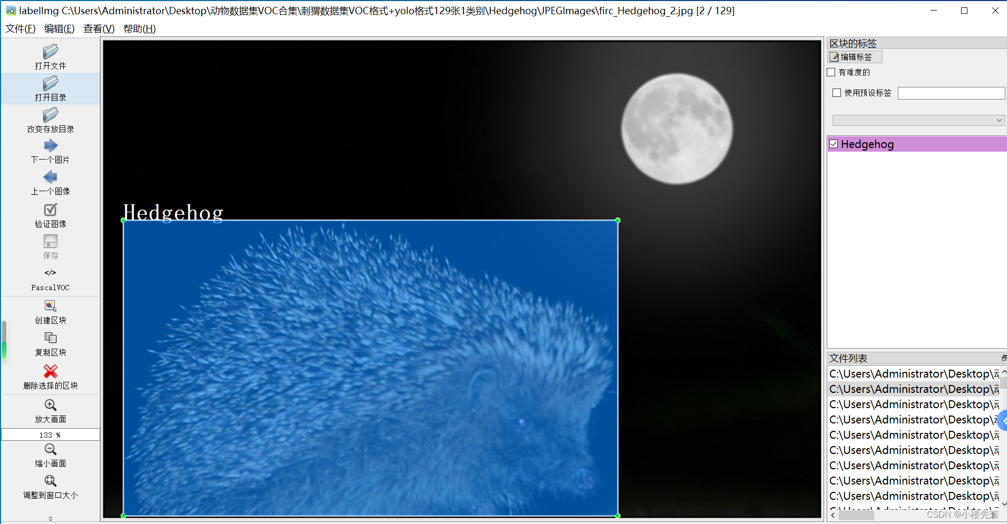Delete selected box with red X icon
Screen dimensions: 1007x524
click(51, 371)
